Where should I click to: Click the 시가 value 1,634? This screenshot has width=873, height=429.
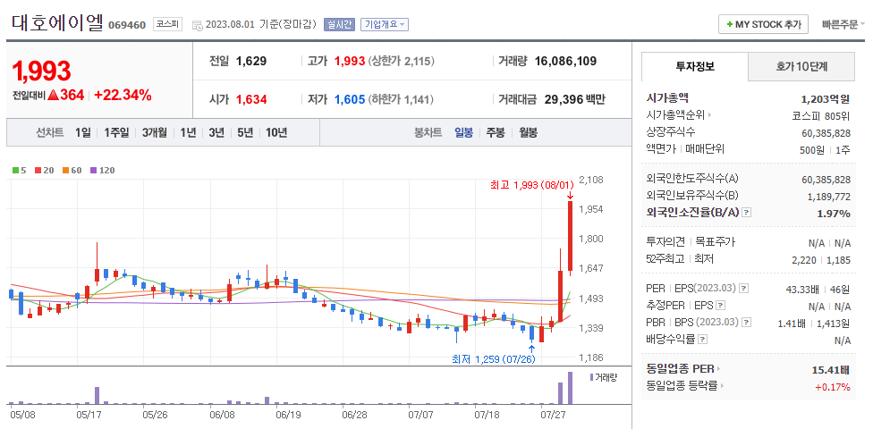(251, 99)
